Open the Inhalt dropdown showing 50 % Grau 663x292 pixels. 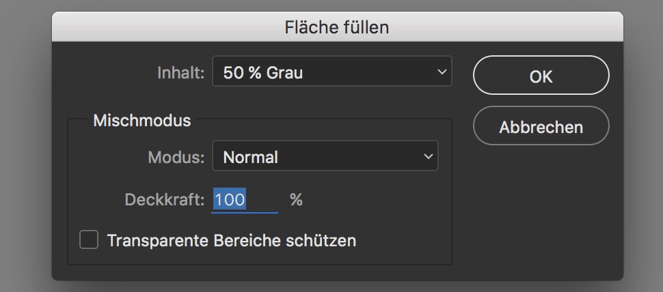332,72
